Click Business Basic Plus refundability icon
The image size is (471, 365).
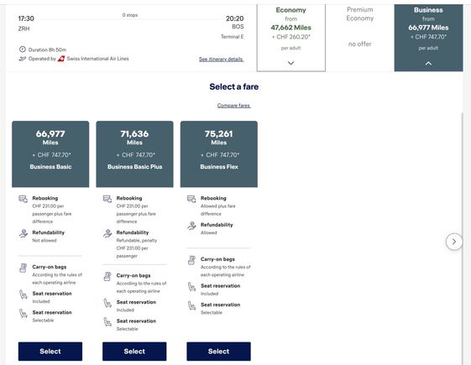(107, 233)
